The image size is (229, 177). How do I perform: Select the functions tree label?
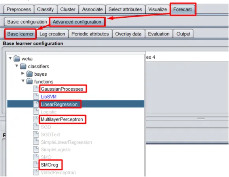click(44, 82)
